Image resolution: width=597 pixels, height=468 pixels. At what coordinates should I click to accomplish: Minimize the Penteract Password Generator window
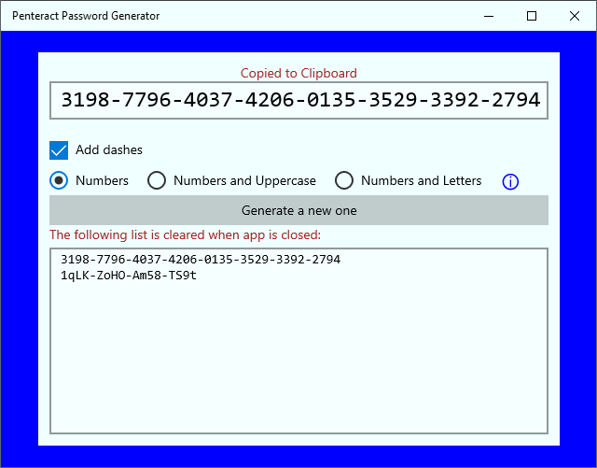(x=489, y=16)
